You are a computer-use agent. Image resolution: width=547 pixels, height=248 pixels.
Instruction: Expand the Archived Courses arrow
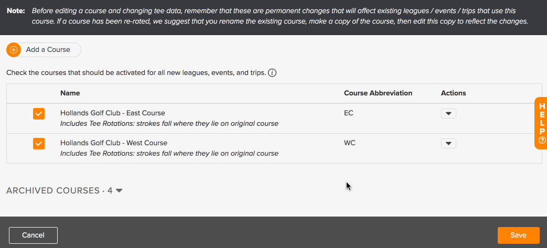119,191
